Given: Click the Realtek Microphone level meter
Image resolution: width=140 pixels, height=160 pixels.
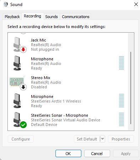Looking at the screenshot, I should [122, 63].
